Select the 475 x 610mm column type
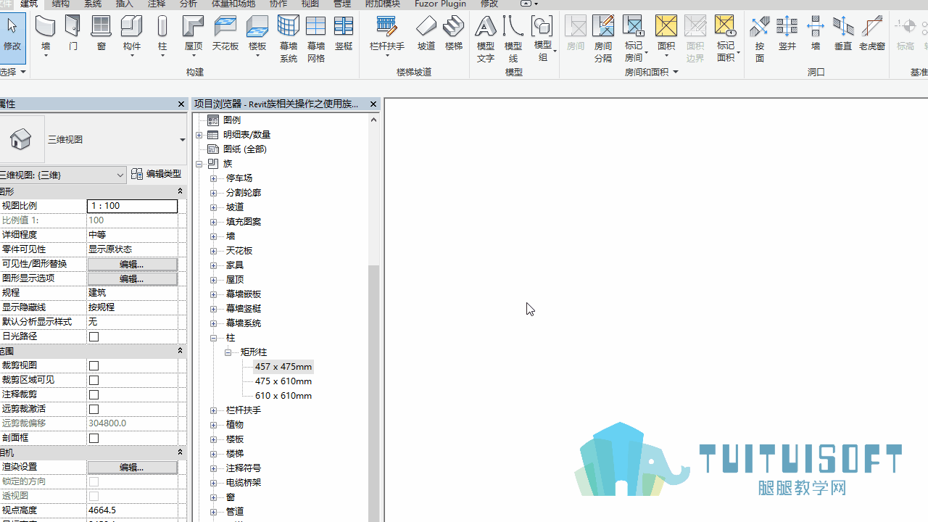This screenshot has width=928, height=522. coord(283,381)
